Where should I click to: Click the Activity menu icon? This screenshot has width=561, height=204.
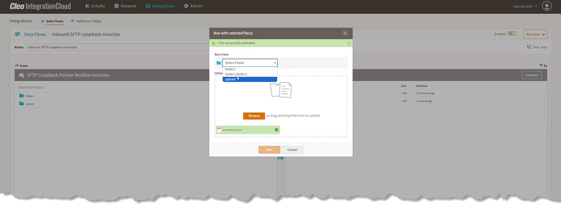(87, 6)
